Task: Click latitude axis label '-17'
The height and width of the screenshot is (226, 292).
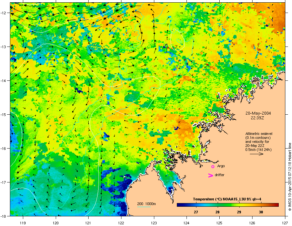Action: click(x=4, y=182)
